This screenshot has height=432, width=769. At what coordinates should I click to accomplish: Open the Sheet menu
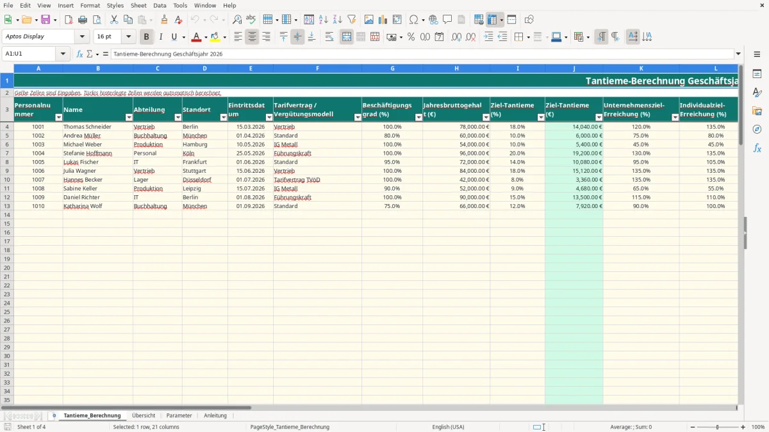pos(138,5)
